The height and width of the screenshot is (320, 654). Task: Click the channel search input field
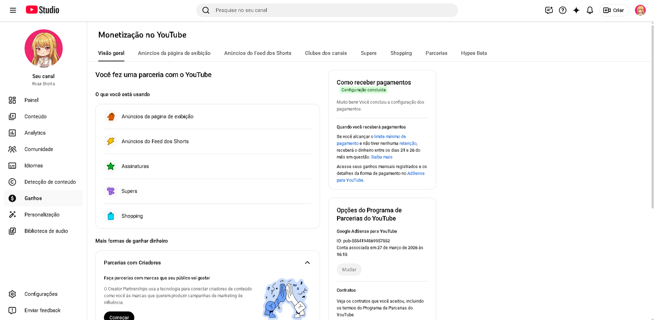click(327, 10)
